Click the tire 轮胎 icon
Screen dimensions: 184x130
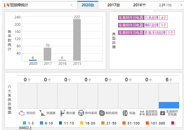(125, 113)
